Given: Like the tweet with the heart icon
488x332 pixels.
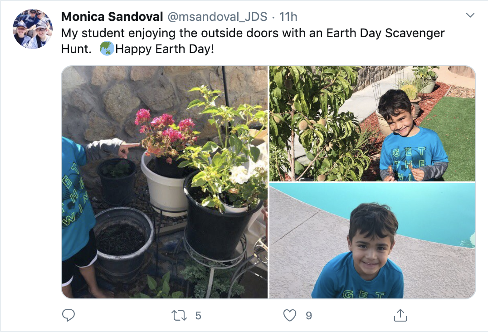Looking at the screenshot, I should coord(289,315).
